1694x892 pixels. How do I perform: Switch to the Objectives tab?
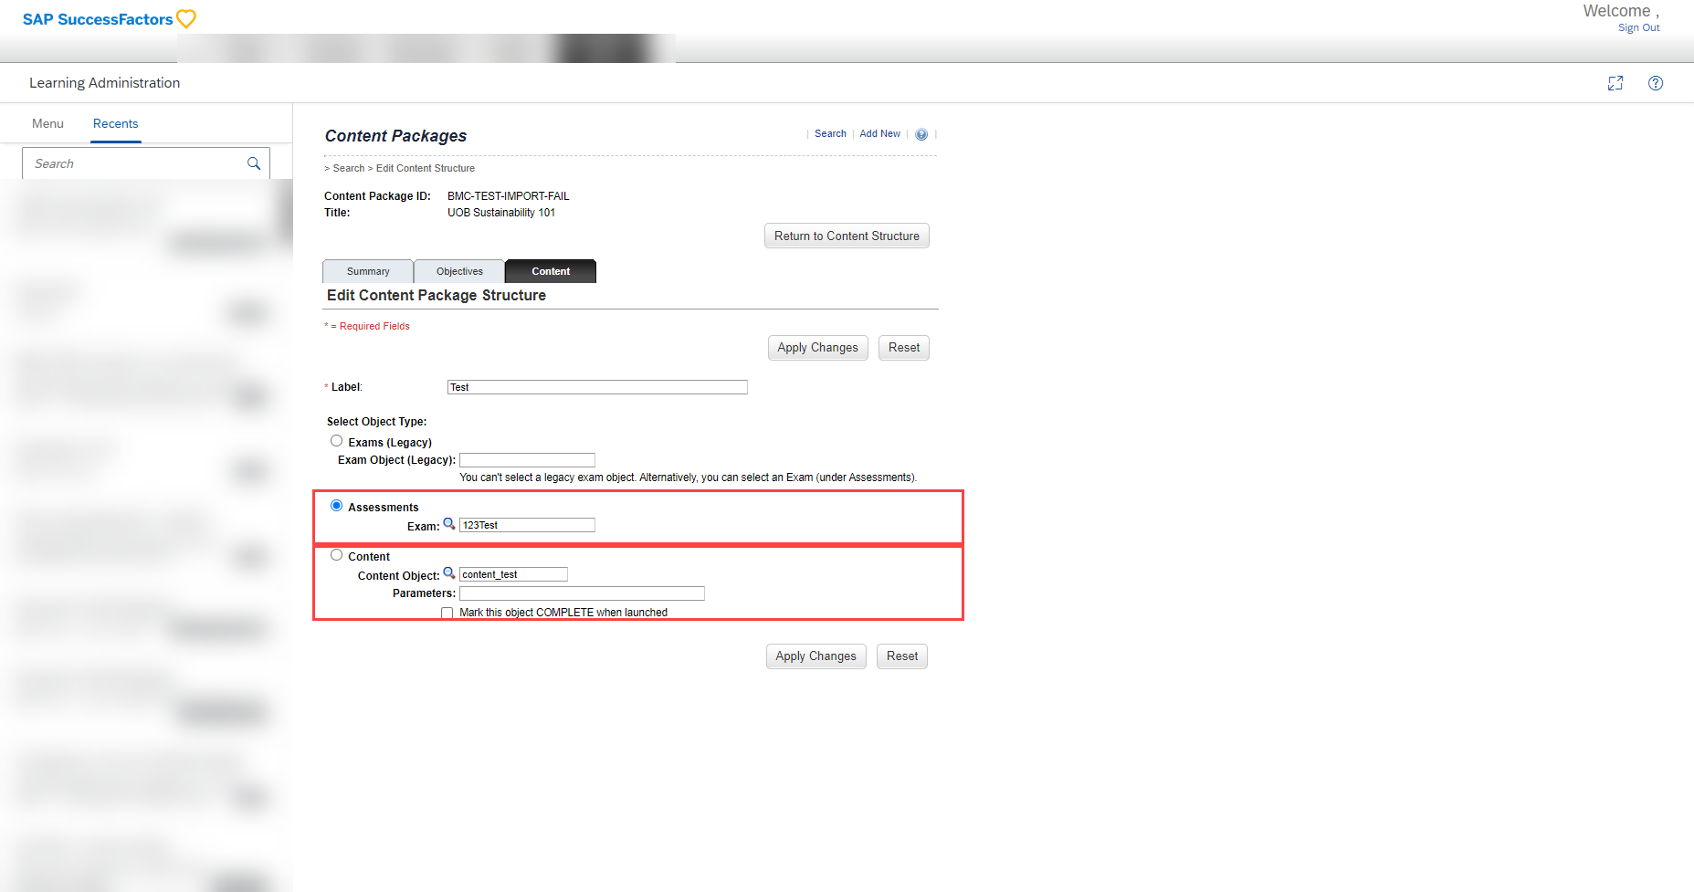459,271
